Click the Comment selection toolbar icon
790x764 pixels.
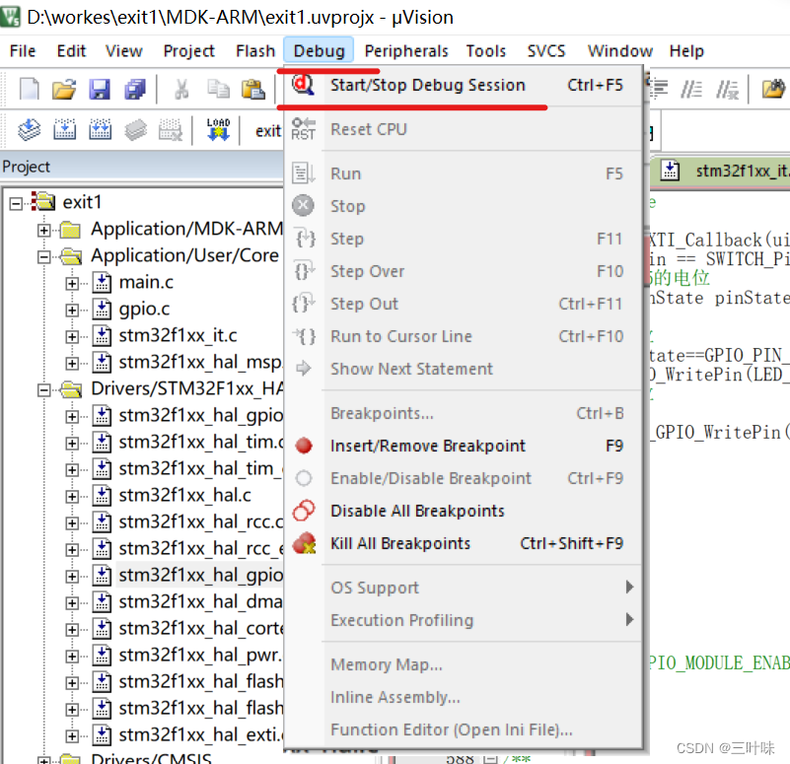(x=690, y=90)
